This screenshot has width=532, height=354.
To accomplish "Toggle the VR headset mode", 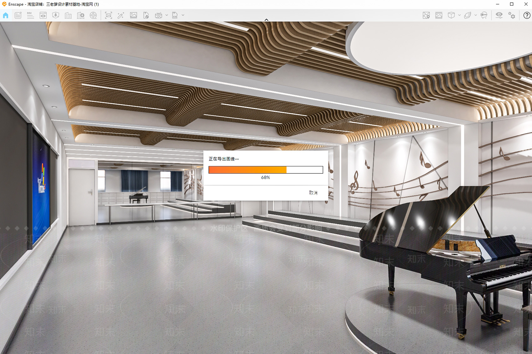I will 484,15.
